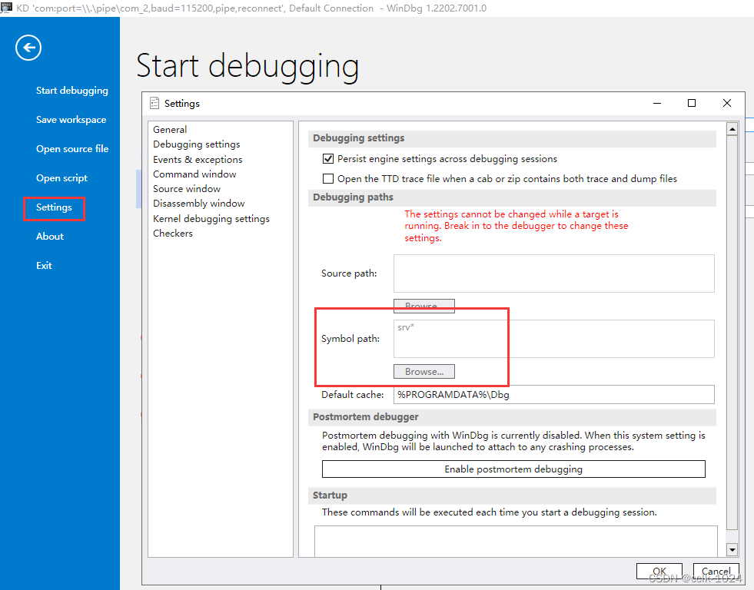Viewport: 754px width, 590px height.
Task: Choose Open source file in sidebar
Action: (72, 149)
